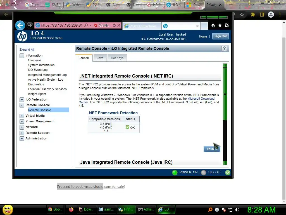Screen dimensions: 286x215
Task: Click the IE back arrow button
Action: click(x=20, y=25)
